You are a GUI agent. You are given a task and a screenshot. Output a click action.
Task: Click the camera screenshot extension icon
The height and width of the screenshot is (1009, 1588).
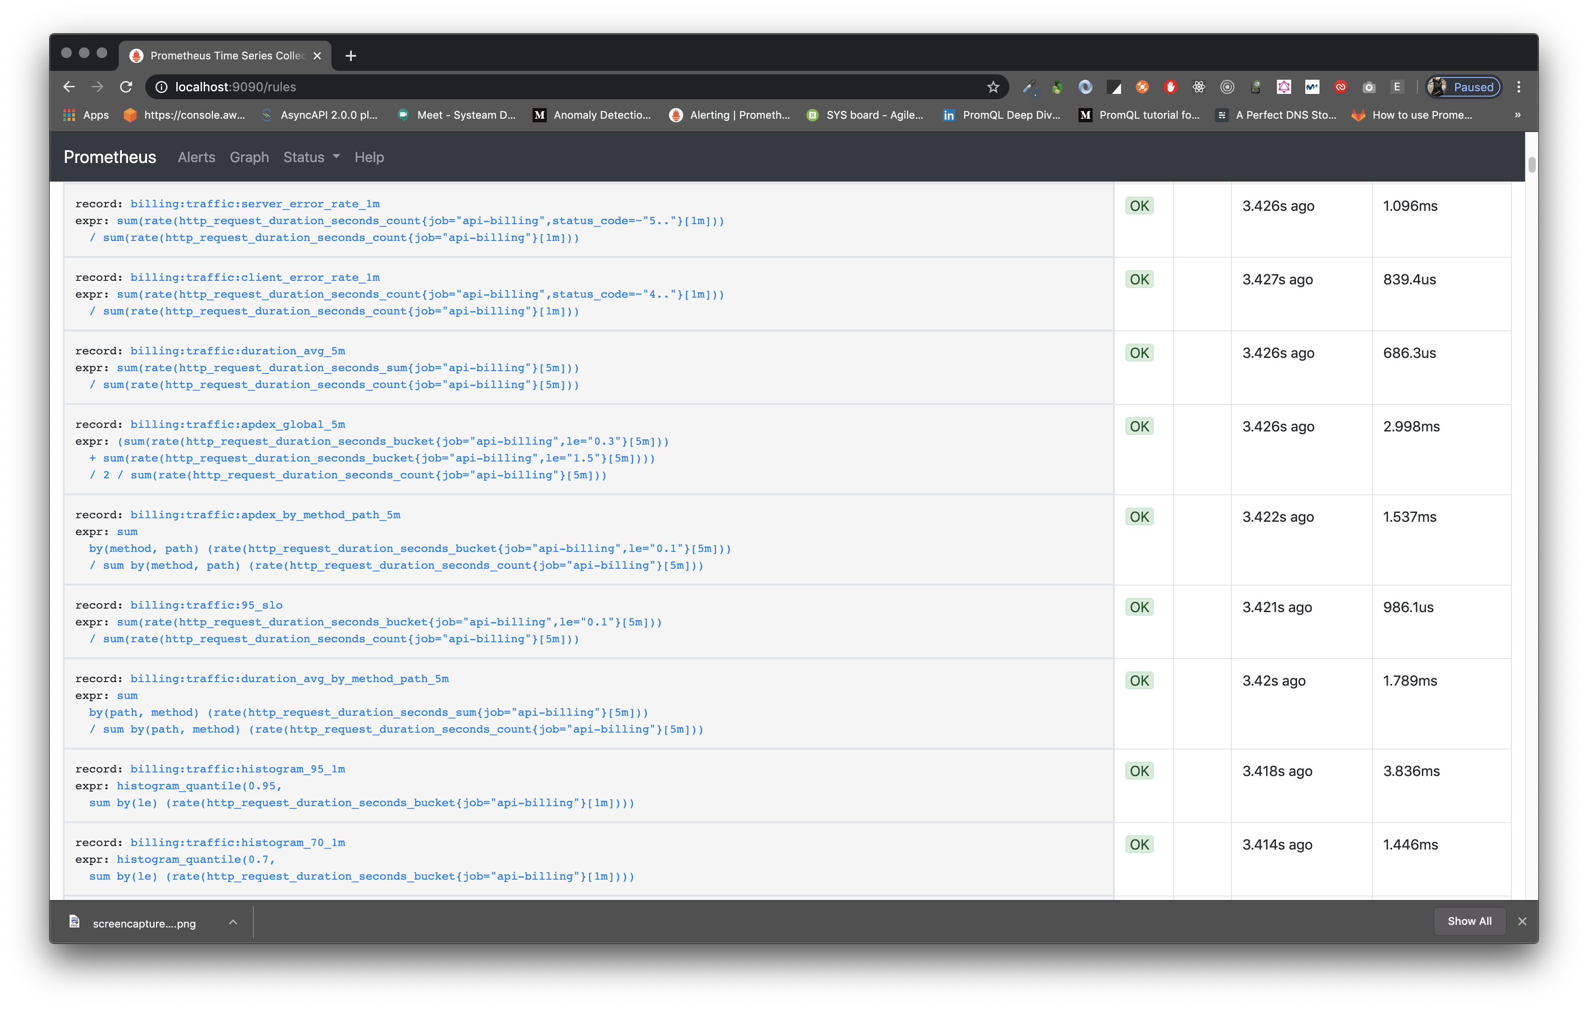1368,87
